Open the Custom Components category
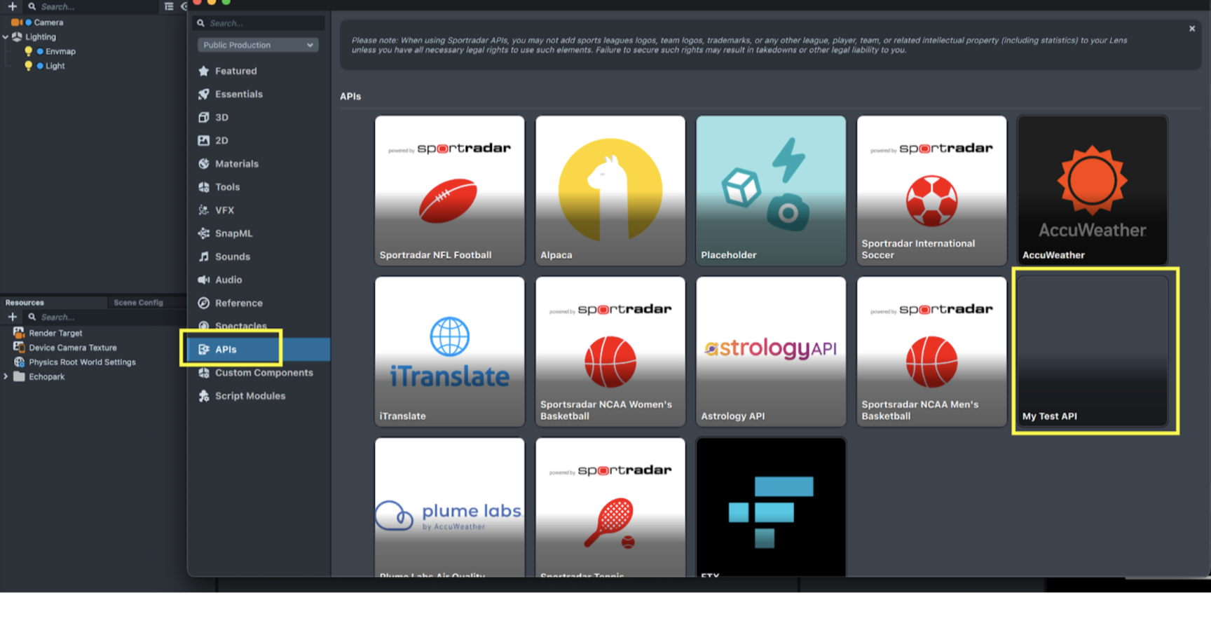The image size is (1211, 635). point(264,372)
